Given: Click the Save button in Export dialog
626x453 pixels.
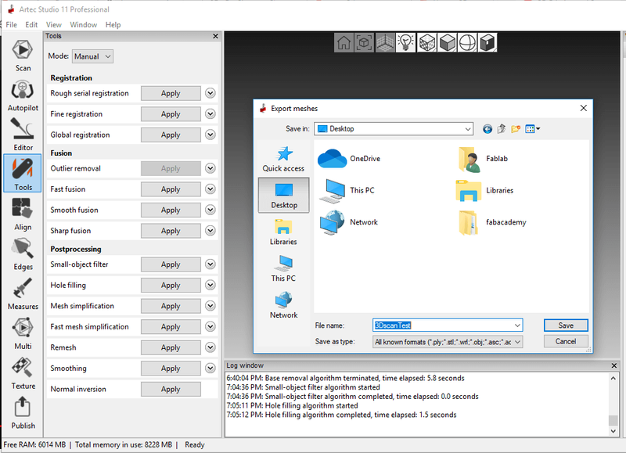Looking at the screenshot, I should [565, 325].
